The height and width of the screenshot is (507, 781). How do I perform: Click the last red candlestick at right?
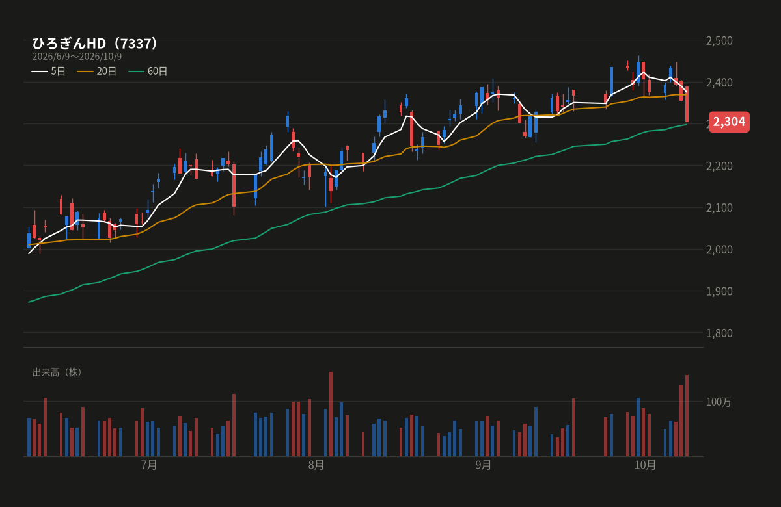pyautogui.click(x=687, y=104)
